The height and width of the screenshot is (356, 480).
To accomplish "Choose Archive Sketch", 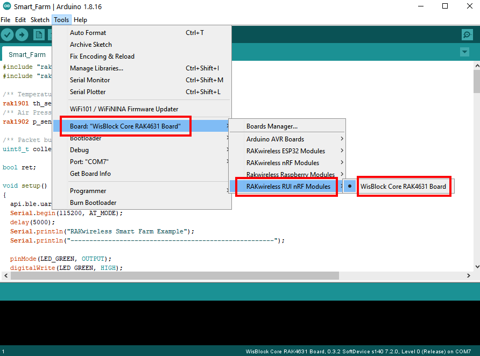I will tap(141, 44).
